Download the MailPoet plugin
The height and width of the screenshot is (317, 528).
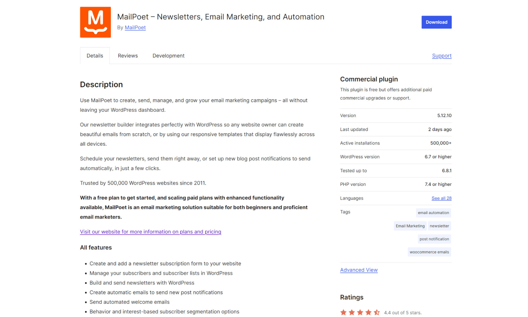pos(436,22)
